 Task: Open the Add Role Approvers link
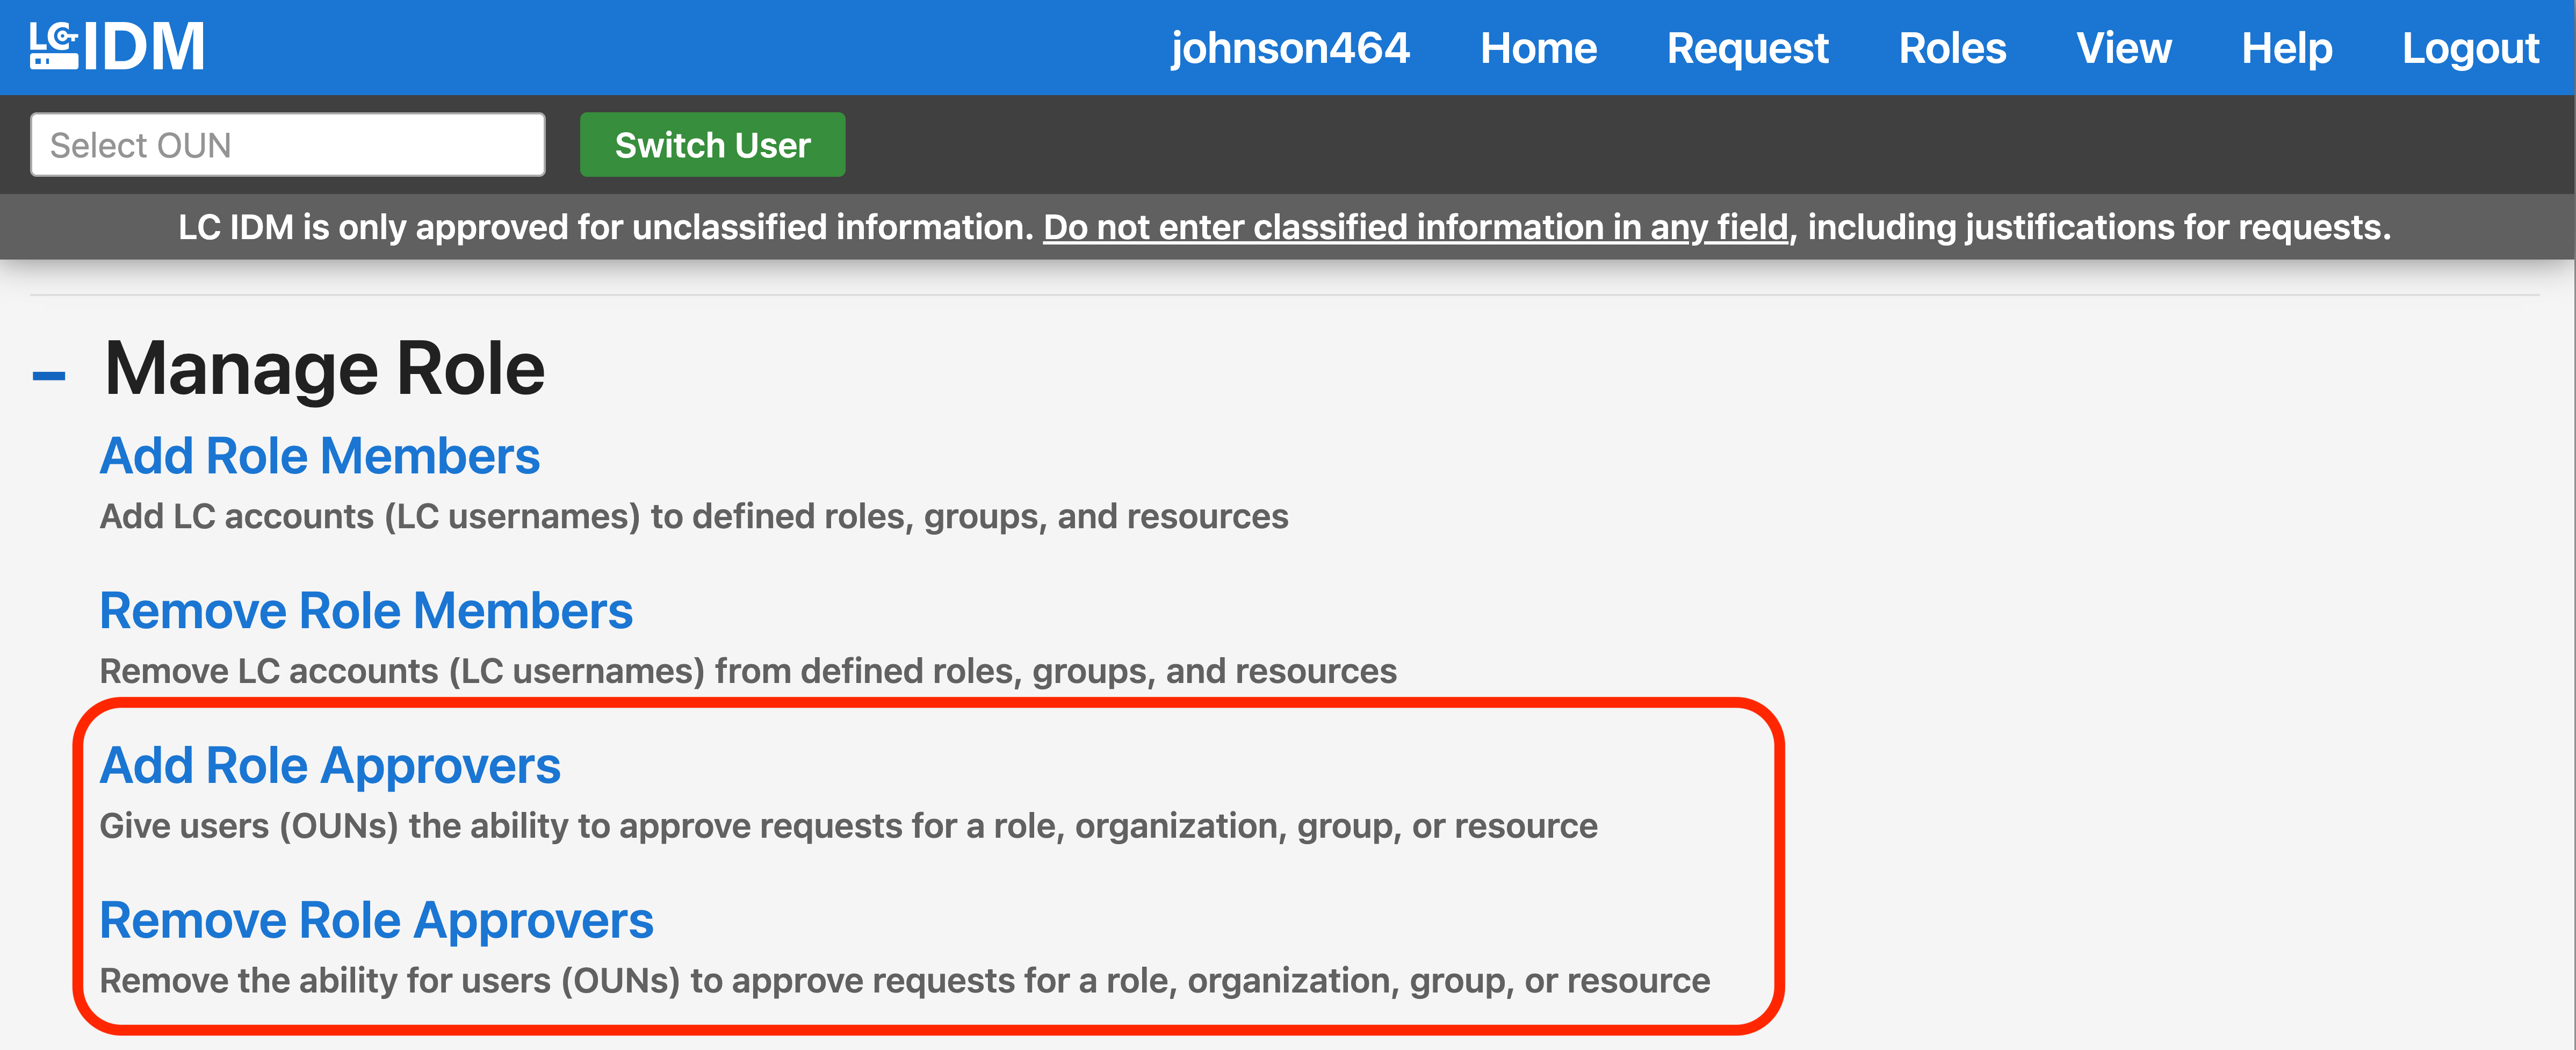(x=330, y=766)
